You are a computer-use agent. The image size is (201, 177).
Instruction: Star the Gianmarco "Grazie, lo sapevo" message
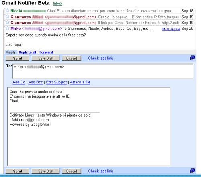[8, 17]
